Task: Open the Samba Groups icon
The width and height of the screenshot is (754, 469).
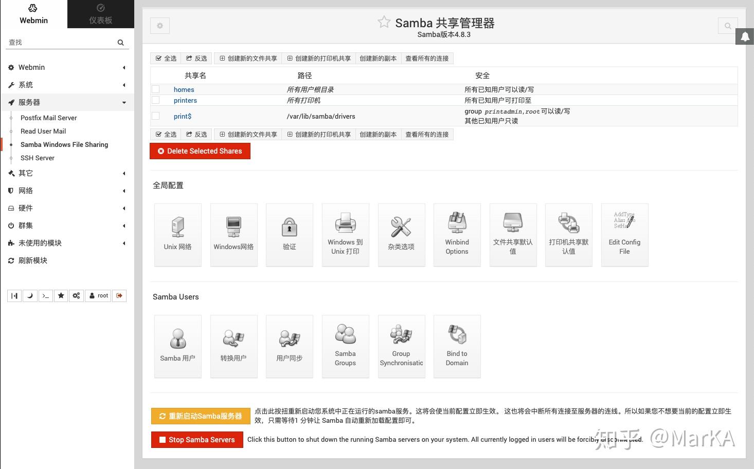Action: click(x=346, y=346)
